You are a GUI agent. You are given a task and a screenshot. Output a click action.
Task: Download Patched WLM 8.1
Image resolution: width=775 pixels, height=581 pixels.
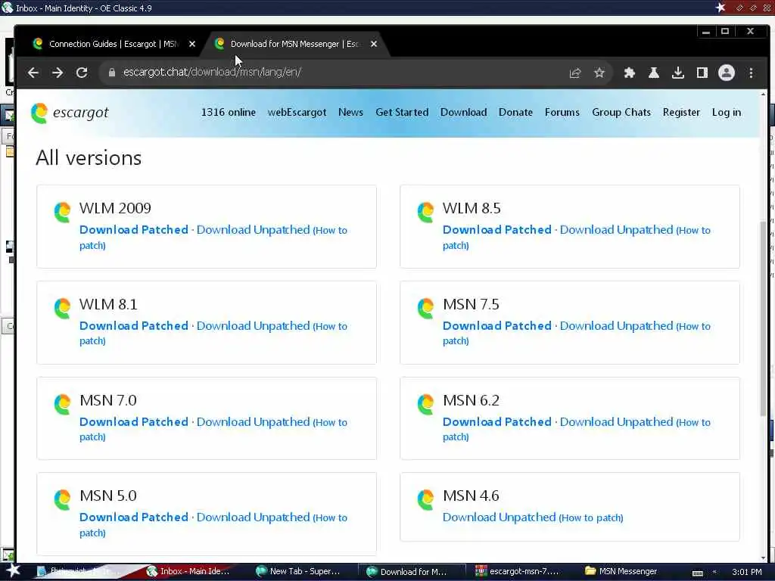tap(134, 326)
